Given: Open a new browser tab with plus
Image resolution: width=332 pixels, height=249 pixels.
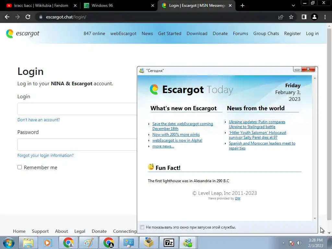Looking at the screenshot, I should pos(243,6).
